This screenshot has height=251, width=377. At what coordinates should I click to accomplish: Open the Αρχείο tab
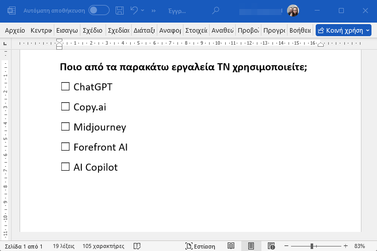point(15,31)
